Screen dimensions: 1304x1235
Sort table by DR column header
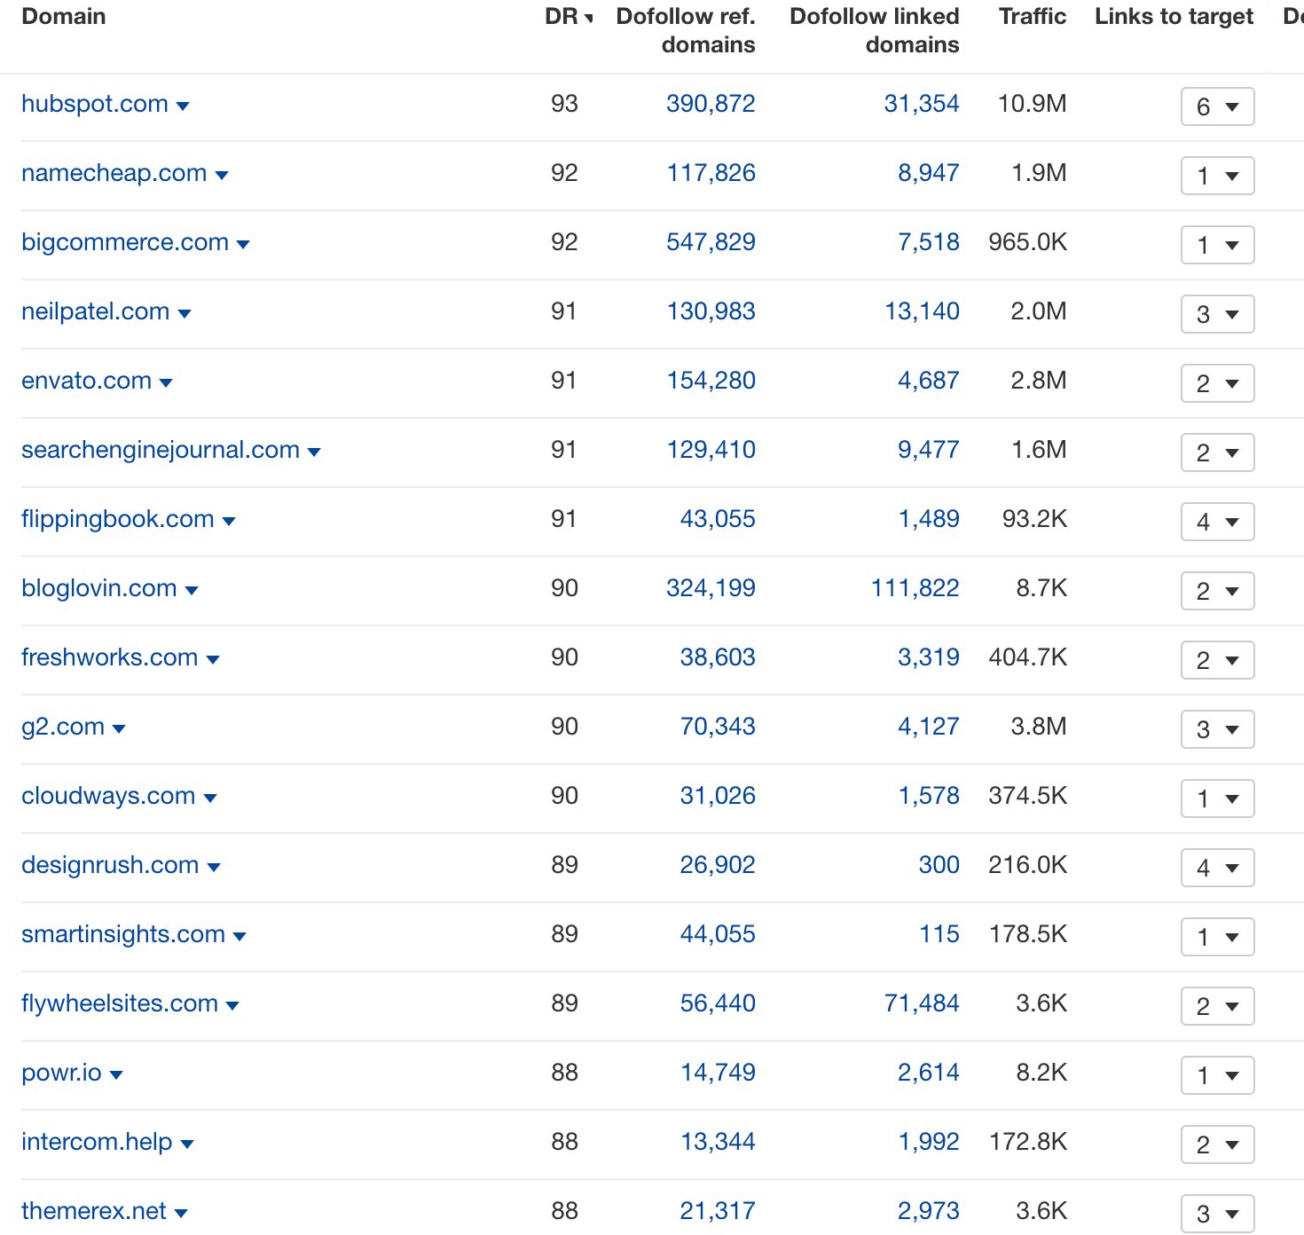coord(569,17)
